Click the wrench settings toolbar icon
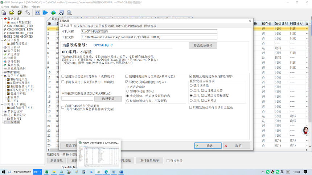Screen dimensions: 312x175 click(28, 13)
